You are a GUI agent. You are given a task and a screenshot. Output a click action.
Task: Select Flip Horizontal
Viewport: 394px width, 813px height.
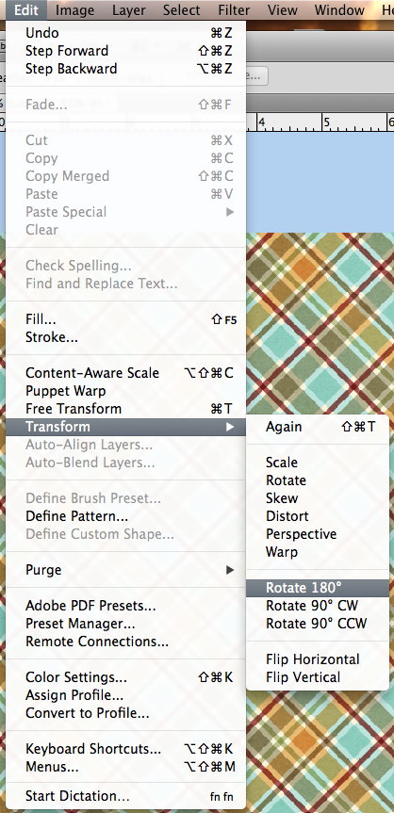(x=317, y=659)
